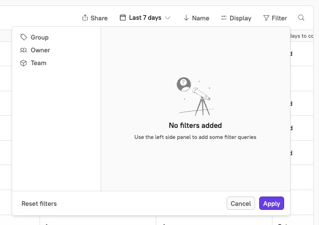Screen dimensions: 319x225
Task: Click the sort arrow icon beside Name
Action: point(186,18)
